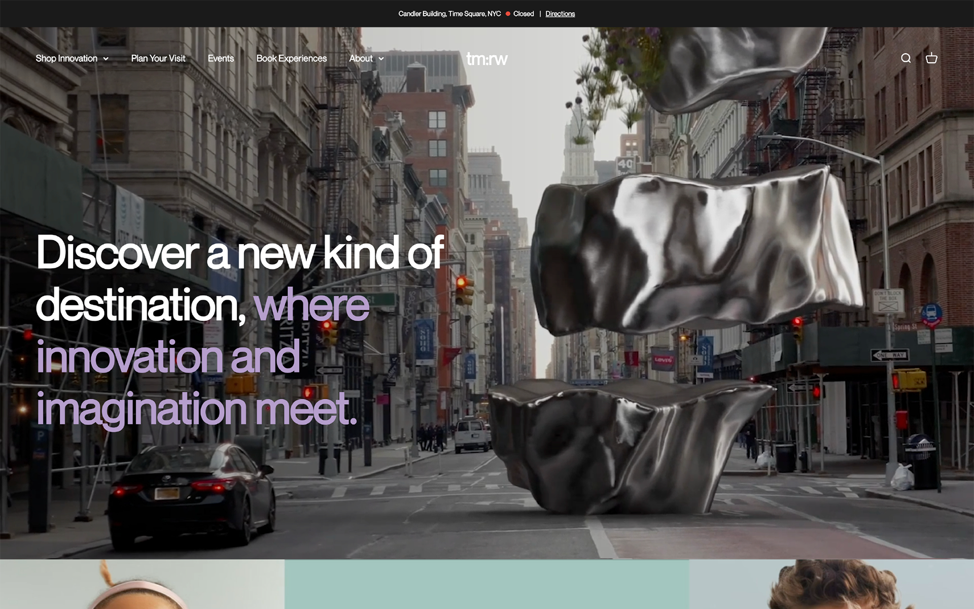Open the shopping cart basket icon
The width and height of the screenshot is (974, 609).
(931, 58)
